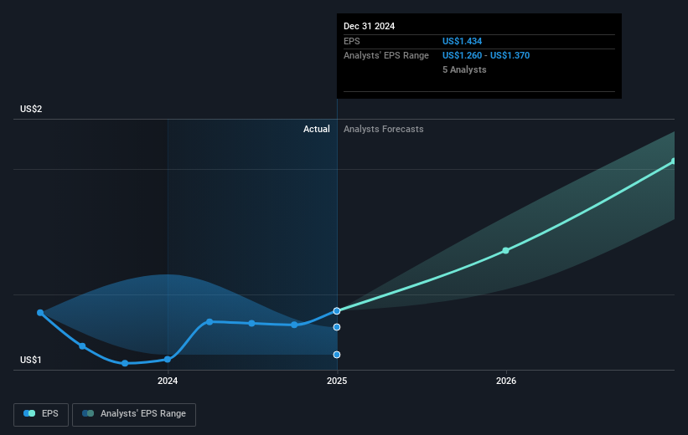Click the 5 Analysts text in tooltip
This screenshot has height=435, width=688.
click(x=464, y=69)
